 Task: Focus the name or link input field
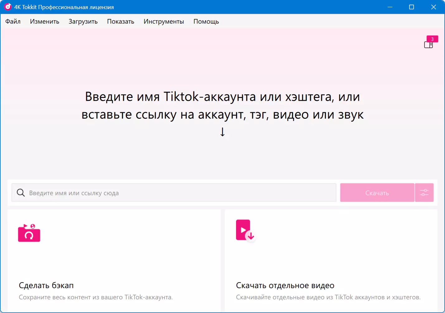[174, 193]
